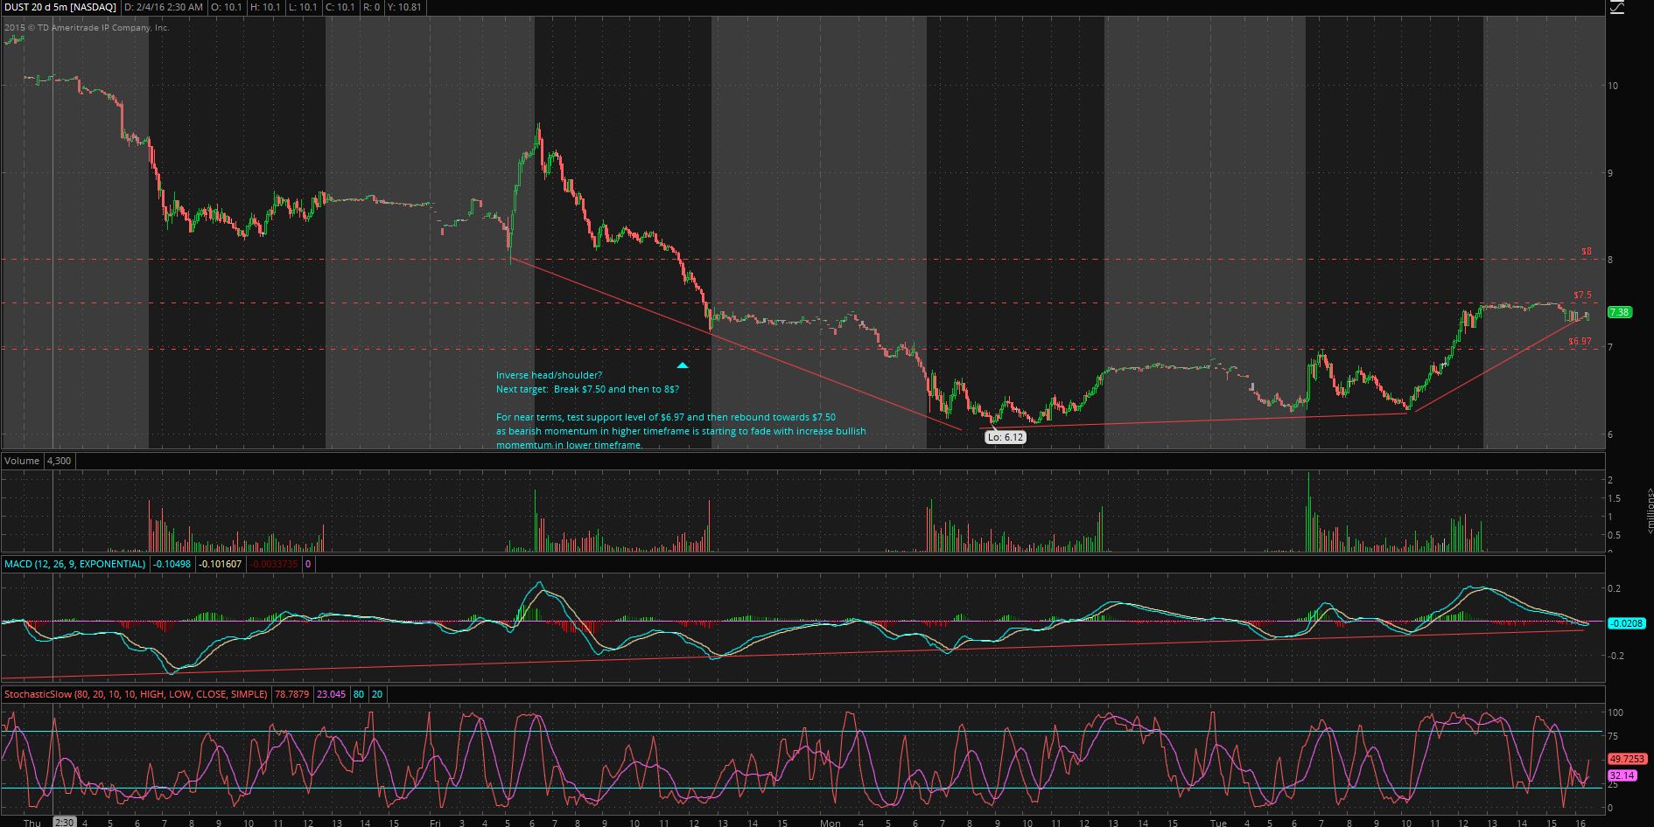Image resolution: width=1654 pixels, height=827 pixels.
Task: Click MACD diff value -0.0033735
Action: click(274, 565)
